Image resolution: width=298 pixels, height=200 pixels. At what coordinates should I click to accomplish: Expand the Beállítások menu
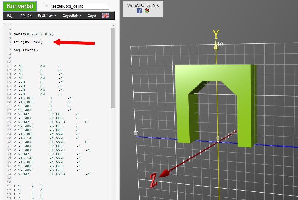(x=47, y=16)
